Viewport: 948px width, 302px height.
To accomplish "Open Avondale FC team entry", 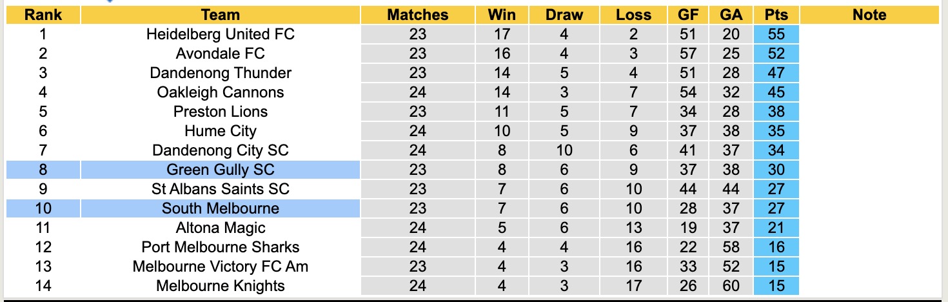I will point(220,54).
